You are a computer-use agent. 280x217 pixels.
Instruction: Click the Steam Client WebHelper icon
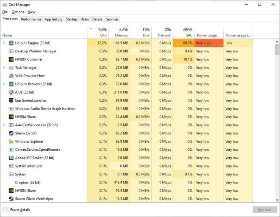(x=11, y=199)
